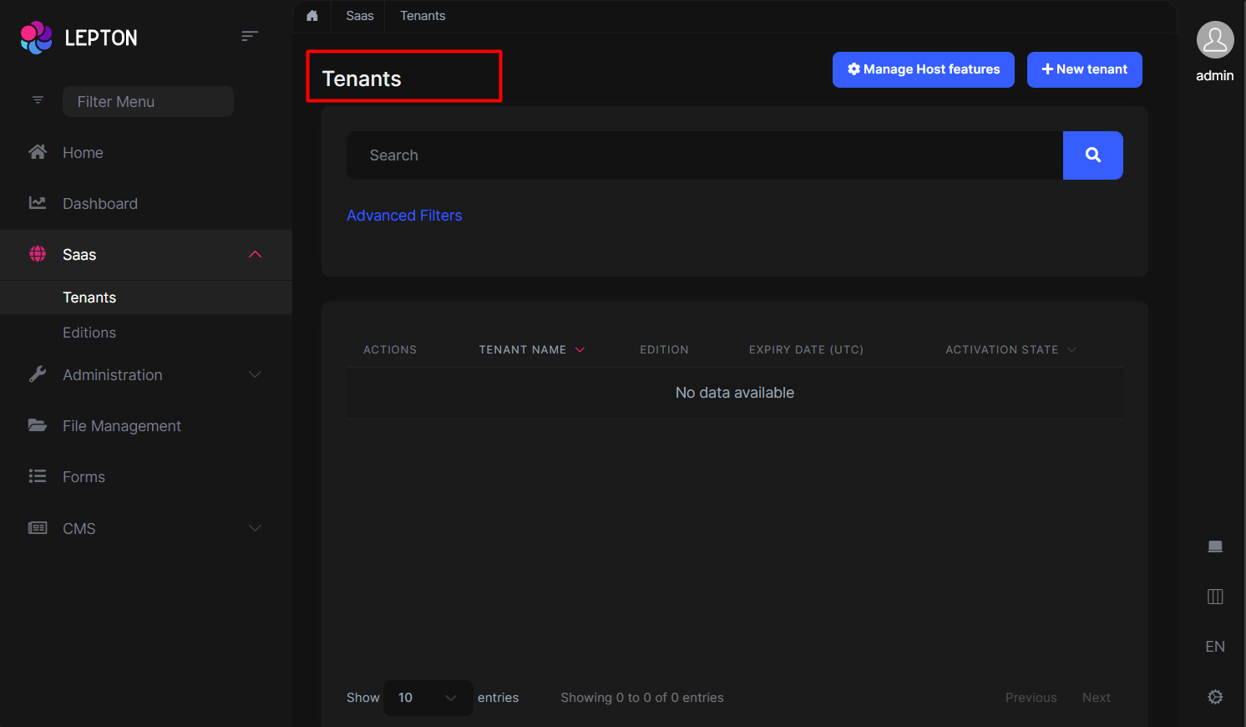Viewport: 1246px width, 727px height.
Task: Select Tenants submenu item
Action: click(89, 297)
